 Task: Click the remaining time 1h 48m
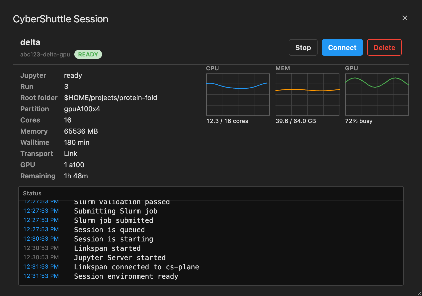(x=76, y=176)
